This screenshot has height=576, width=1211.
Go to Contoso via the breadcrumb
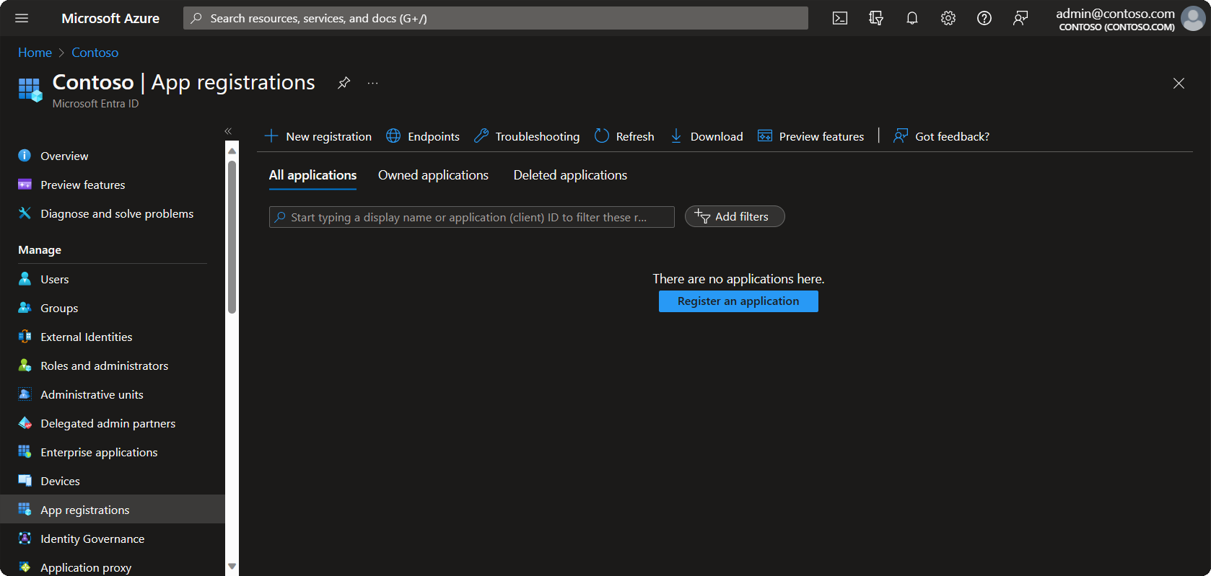click(95, 53)
